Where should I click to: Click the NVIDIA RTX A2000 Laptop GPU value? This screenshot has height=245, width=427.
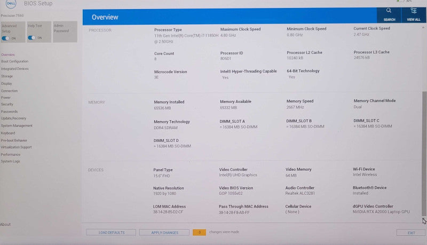point(381,212)
